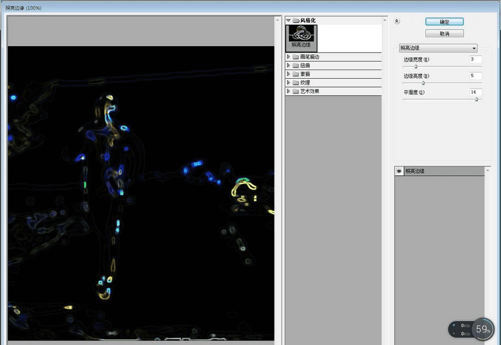Click the 边缘亮度 slider handle
The width and height of the screenshot is (501, 345).
pos(423,83)
